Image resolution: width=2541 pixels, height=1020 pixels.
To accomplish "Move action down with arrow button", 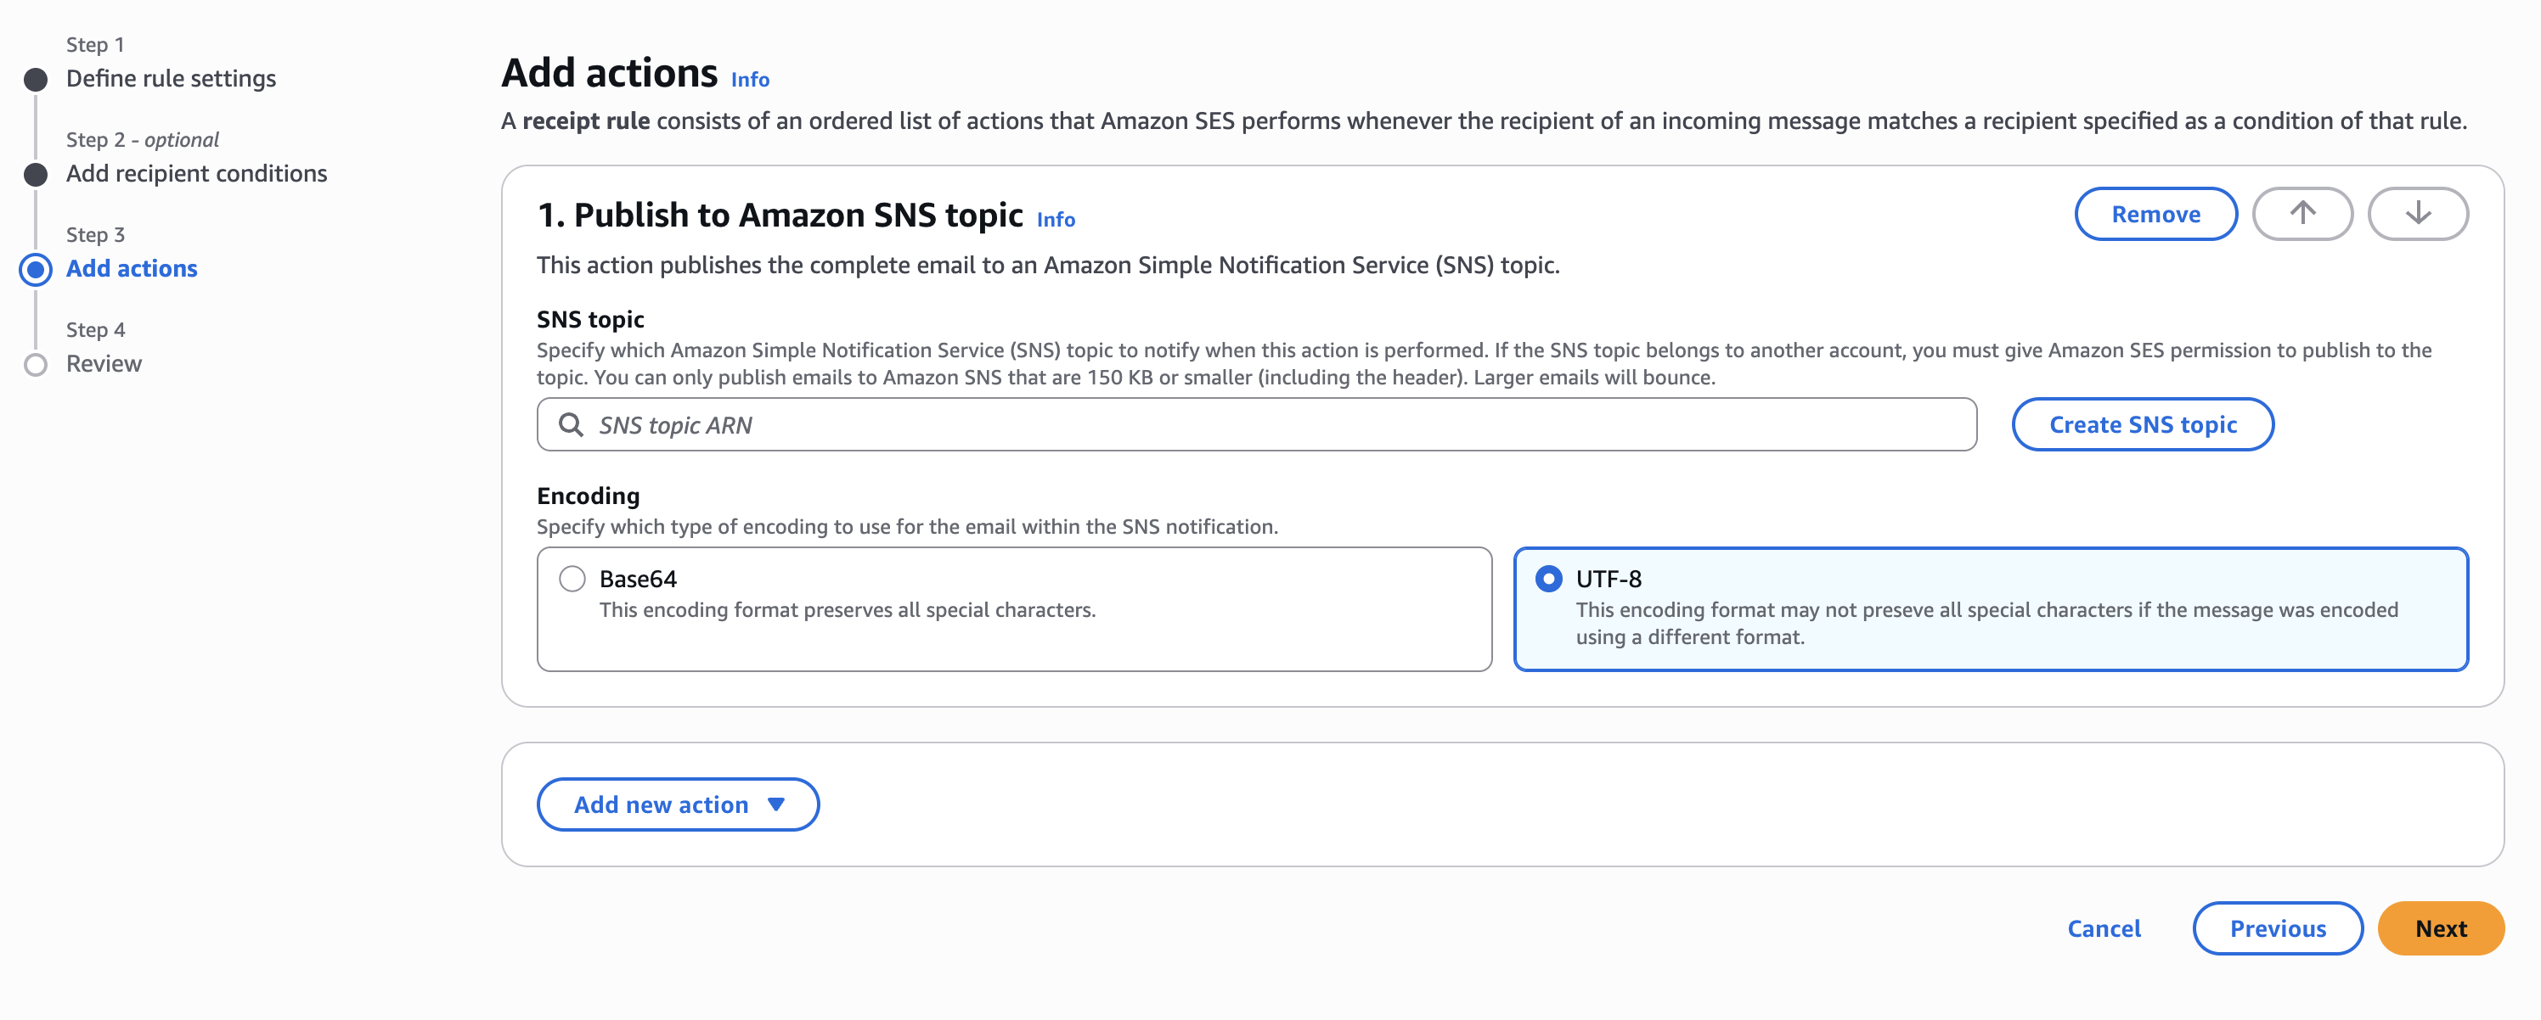I will pos(2417,214).
